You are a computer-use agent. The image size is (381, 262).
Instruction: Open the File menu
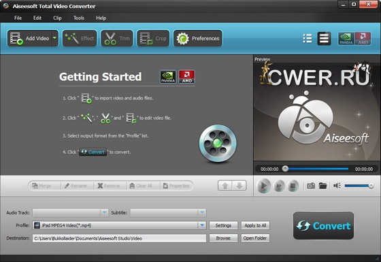coord(18,18)
